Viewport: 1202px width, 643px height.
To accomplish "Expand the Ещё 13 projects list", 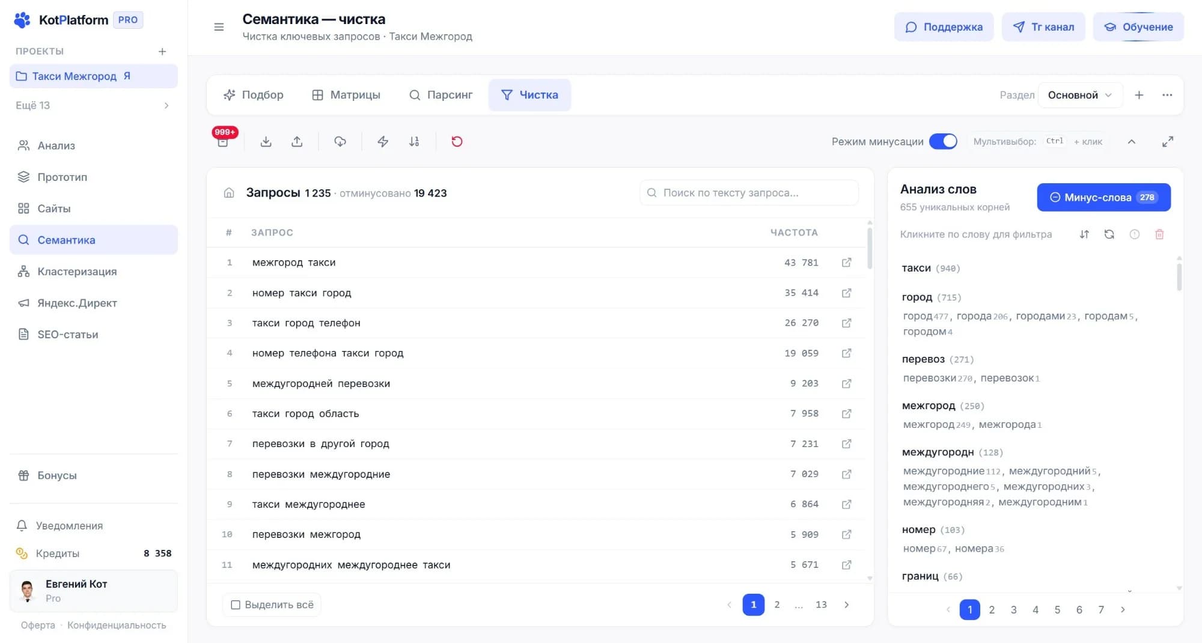I will point(93,105).
